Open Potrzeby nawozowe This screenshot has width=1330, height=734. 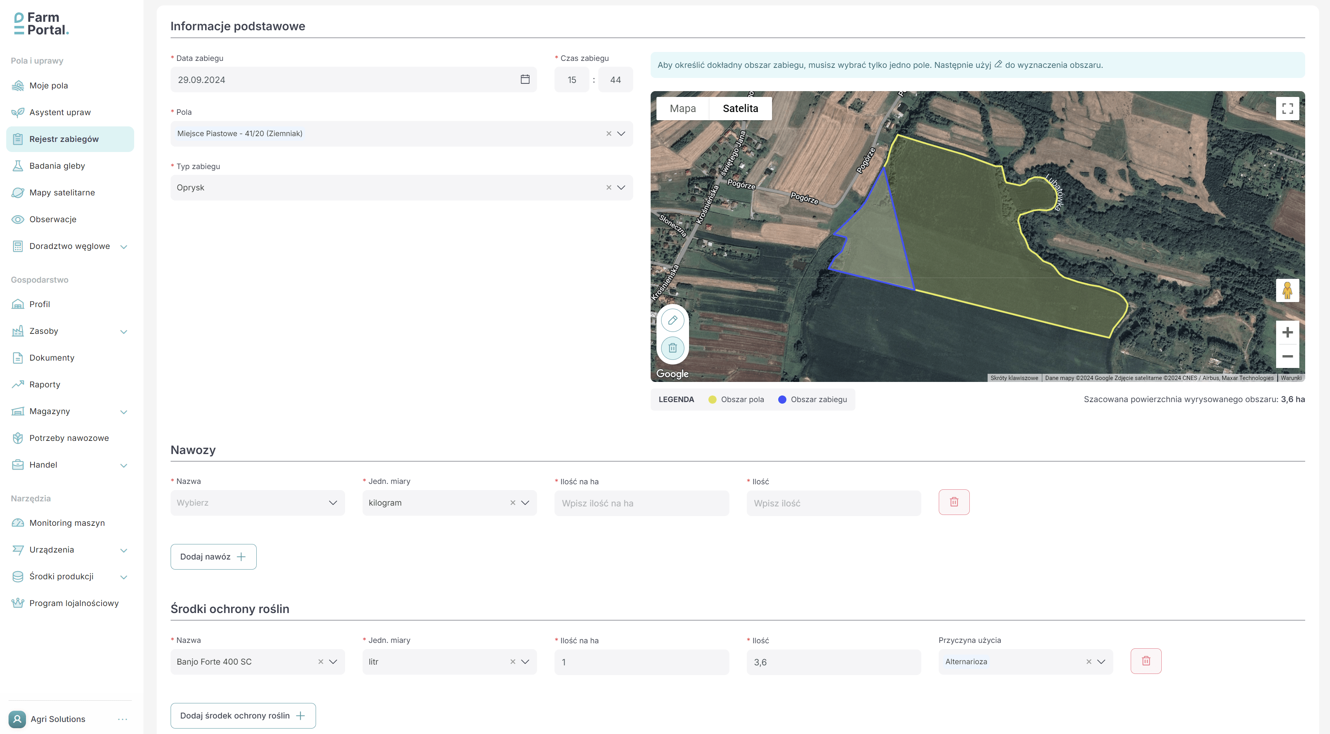coord(70,438)
